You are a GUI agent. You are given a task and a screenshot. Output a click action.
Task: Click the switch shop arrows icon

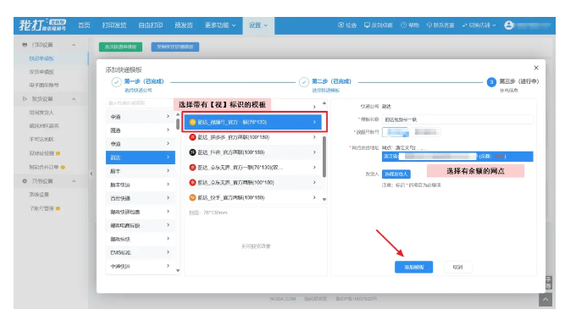(x=464, y=25)
